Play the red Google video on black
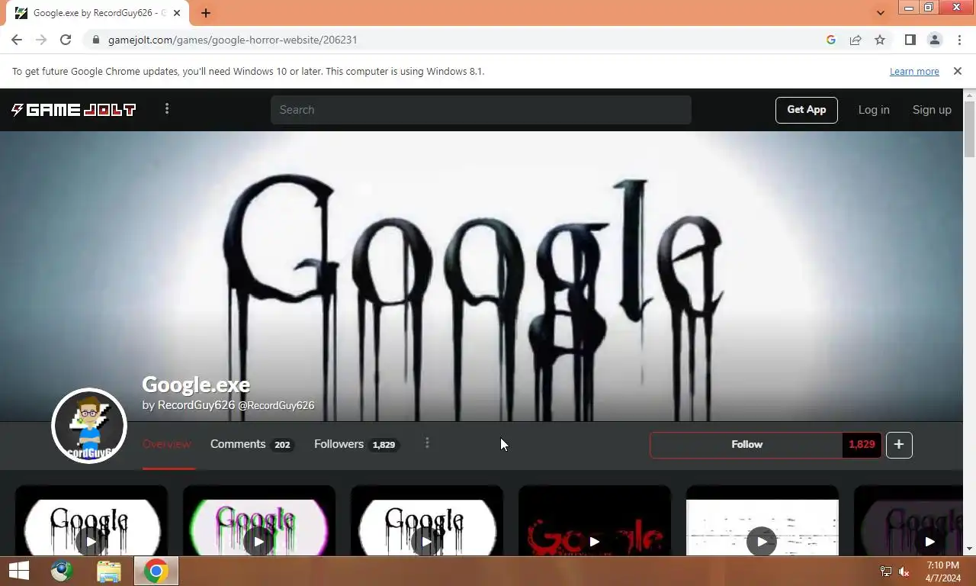This screenshot has width=976, height=586. point(594,542)
